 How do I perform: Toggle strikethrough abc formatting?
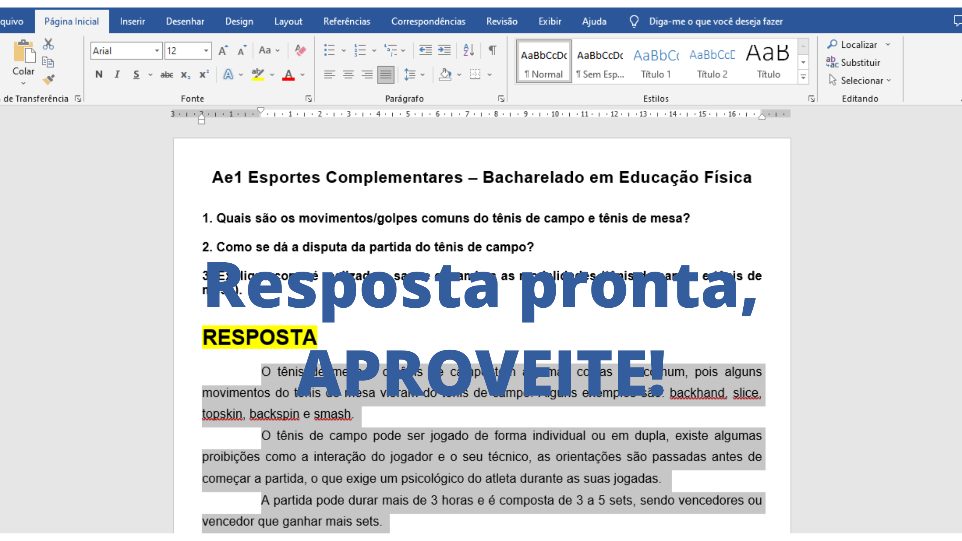pyautogui.click(x=166, y=74)
